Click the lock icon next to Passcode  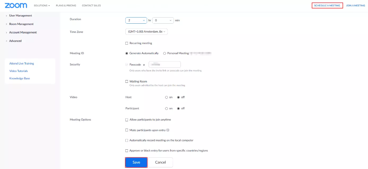tap(144, 65)
